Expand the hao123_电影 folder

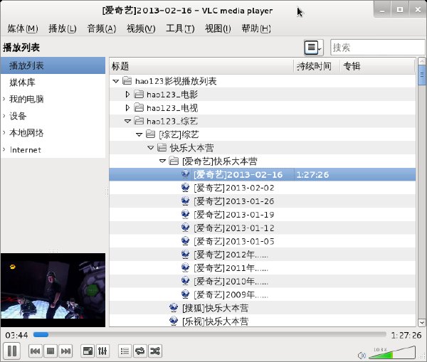[x=127, y=95]
